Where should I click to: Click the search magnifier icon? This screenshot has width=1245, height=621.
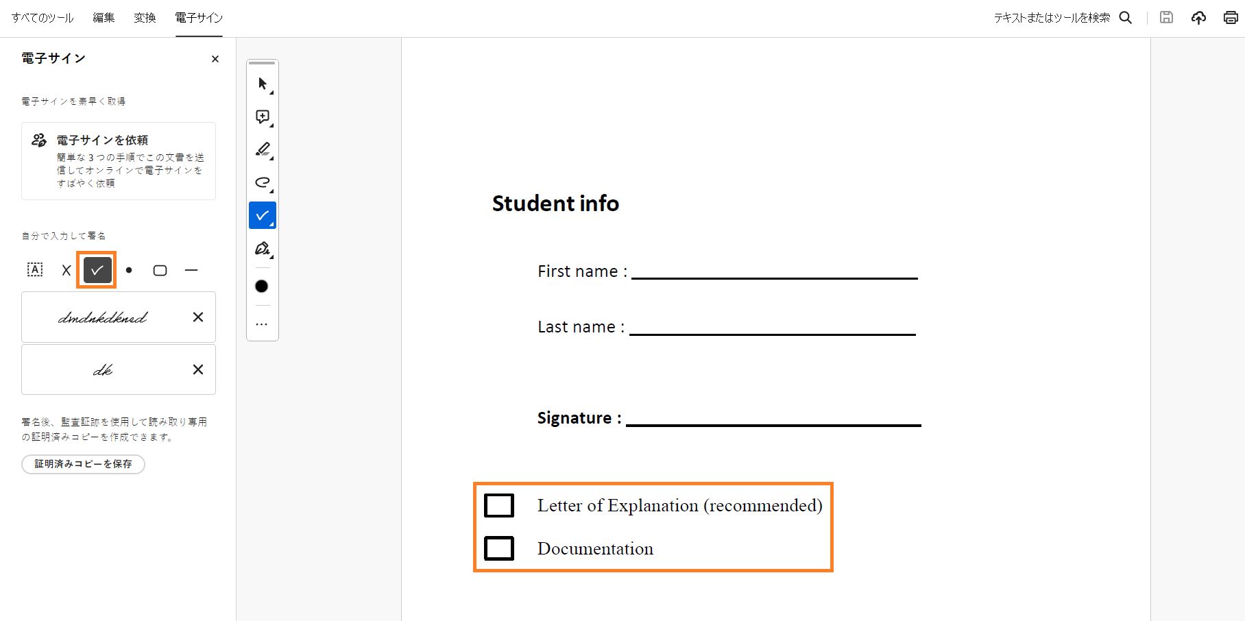(x=1126, y=18)
